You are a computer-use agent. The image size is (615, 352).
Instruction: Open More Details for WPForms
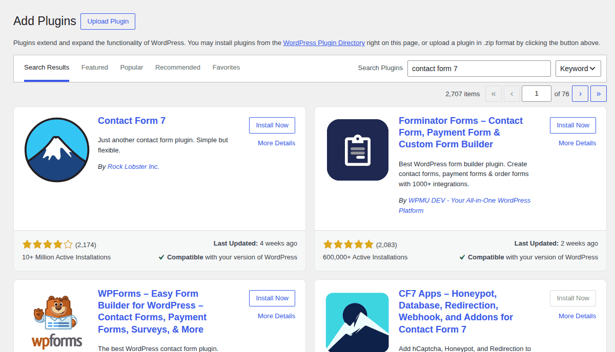[276, 316]
